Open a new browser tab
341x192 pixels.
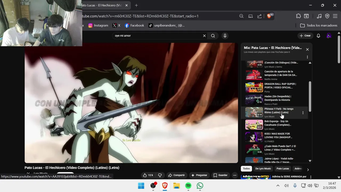click(x=136, y=5)
